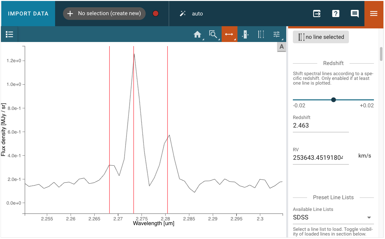Screen dimensions: 385x239
Task: Select the range subset selection tool
Action: tap(245, 34)
